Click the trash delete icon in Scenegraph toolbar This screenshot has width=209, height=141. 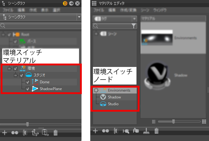tap(56, 133)
